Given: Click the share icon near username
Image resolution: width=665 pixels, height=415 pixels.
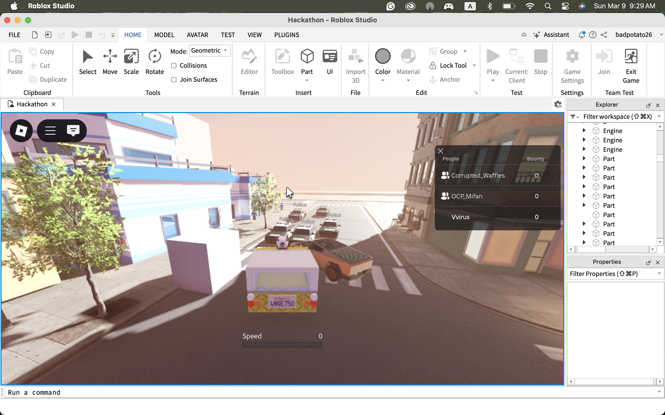Looking at the screenshot, I should pyautogui.click(x=604, y=35).
